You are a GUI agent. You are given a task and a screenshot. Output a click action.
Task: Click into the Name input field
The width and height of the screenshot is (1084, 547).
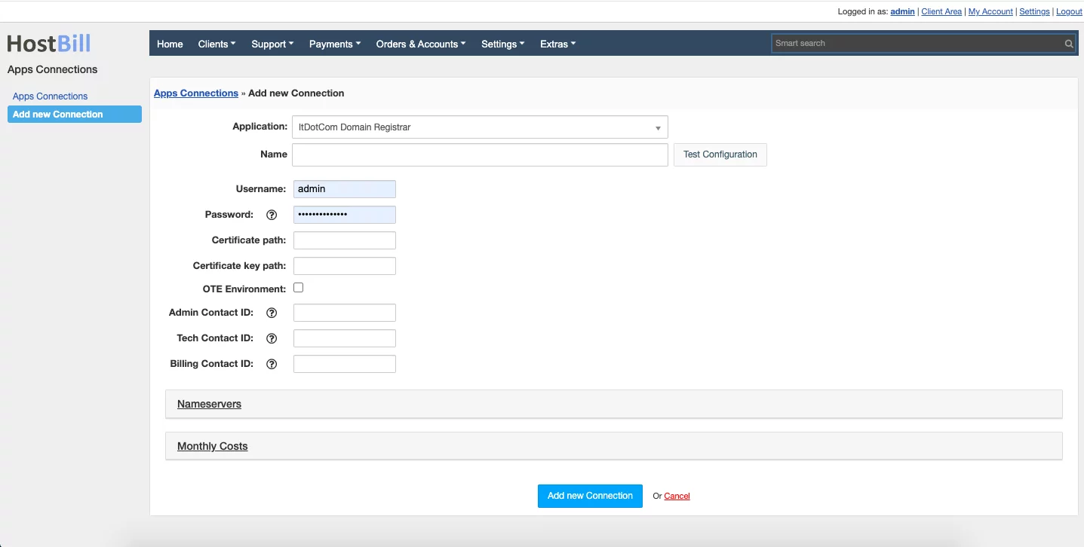pos(480,154)
